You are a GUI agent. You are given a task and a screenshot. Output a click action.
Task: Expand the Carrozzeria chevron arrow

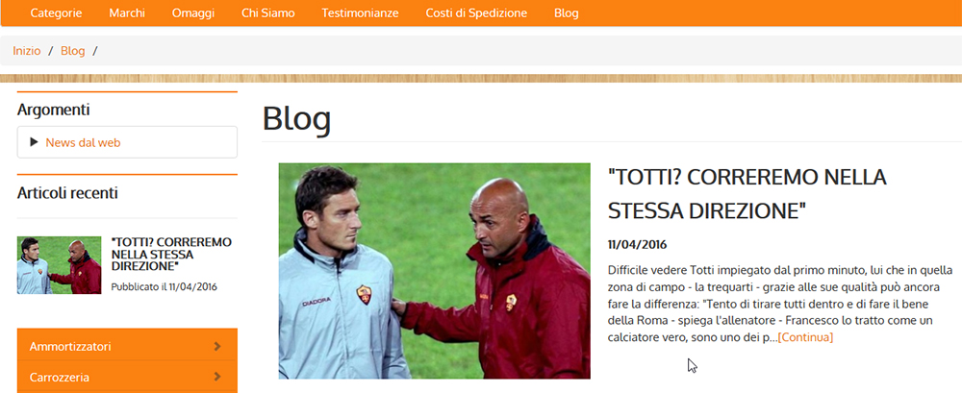(x=217, y=377)
